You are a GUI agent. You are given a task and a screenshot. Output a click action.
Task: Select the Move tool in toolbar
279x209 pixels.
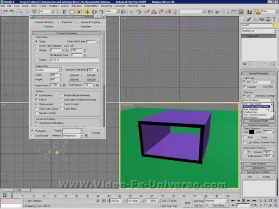[x=87, y=12]
